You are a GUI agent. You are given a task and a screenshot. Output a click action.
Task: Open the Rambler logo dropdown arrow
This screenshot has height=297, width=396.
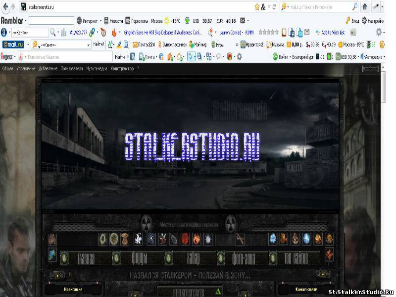(x=26, y=21)
